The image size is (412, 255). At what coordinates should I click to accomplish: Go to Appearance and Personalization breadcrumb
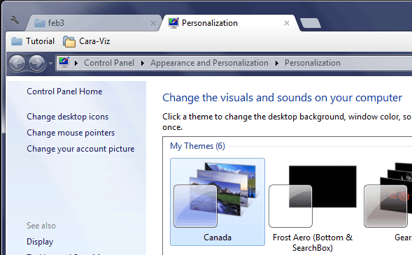[209, 63]
